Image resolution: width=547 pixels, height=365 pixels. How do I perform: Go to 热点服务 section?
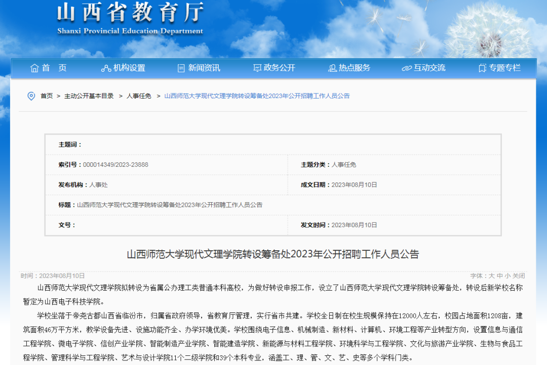coord(355,68)
